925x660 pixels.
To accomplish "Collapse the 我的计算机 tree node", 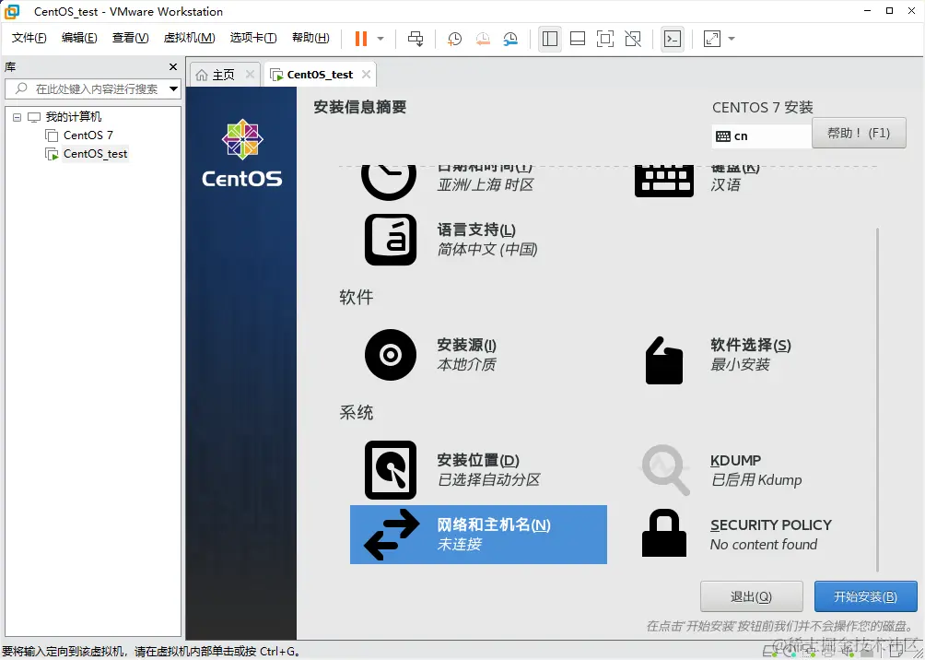I will pos(16,116).
